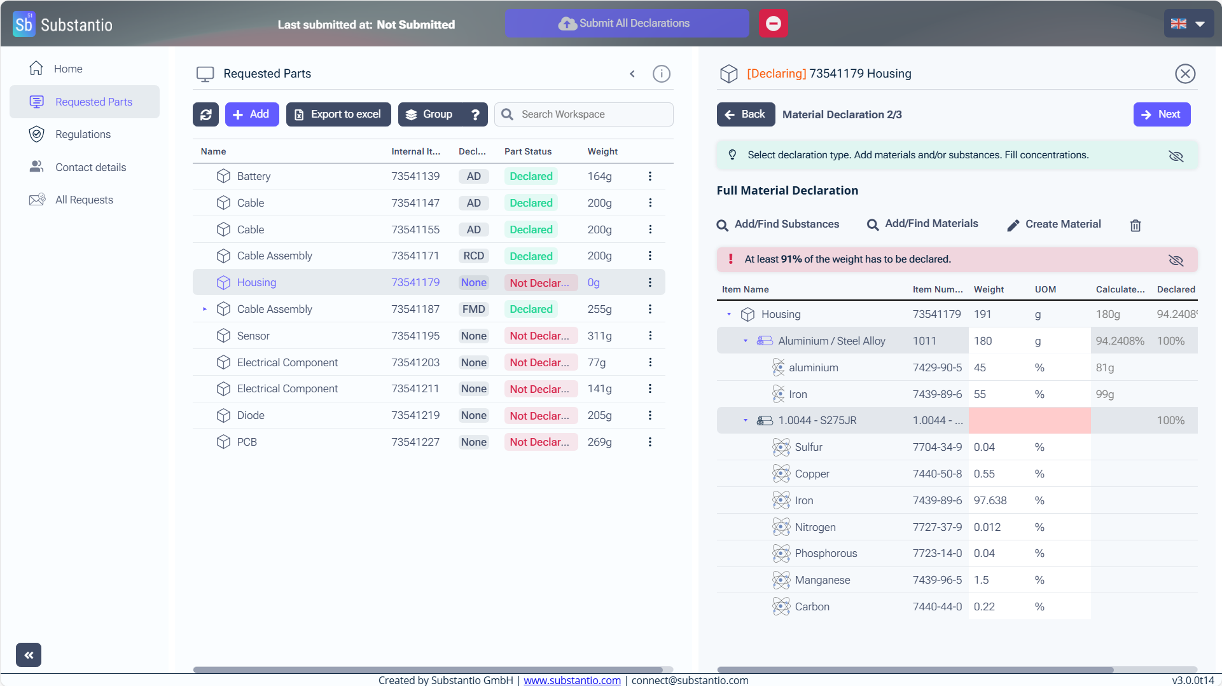Open the Group help question mark
The width and height of the screenshot is (1222, 686).
[x=475, y=114]
